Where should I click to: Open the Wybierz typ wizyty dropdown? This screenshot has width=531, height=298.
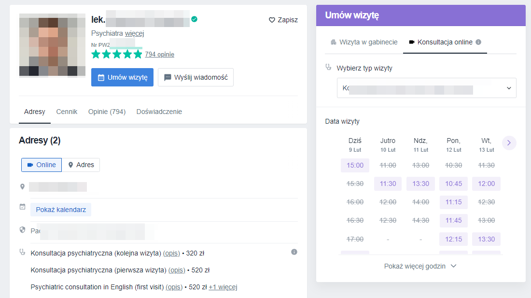tap(427, 88)
